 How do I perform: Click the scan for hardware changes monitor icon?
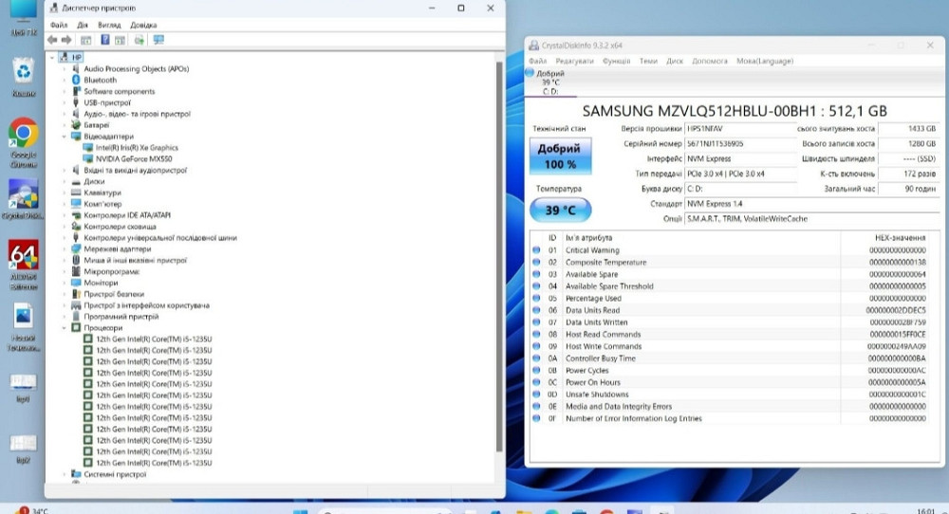158,40
